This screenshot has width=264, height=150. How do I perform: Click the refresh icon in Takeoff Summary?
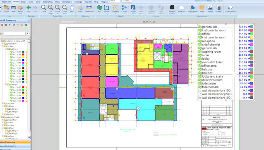tap(14, 25)
